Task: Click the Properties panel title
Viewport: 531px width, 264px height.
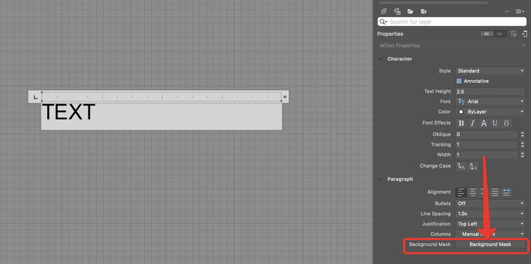Action: coord(390,34)
